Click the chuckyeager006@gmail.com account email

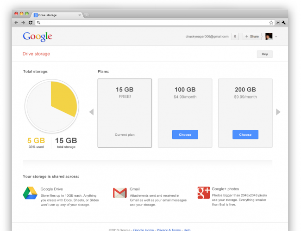point(207,36)
